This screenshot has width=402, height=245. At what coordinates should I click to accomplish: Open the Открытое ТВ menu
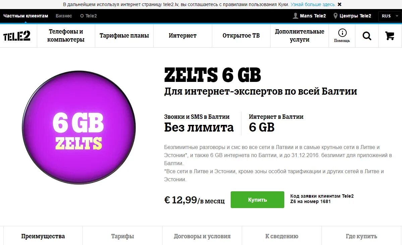point(241,36)
